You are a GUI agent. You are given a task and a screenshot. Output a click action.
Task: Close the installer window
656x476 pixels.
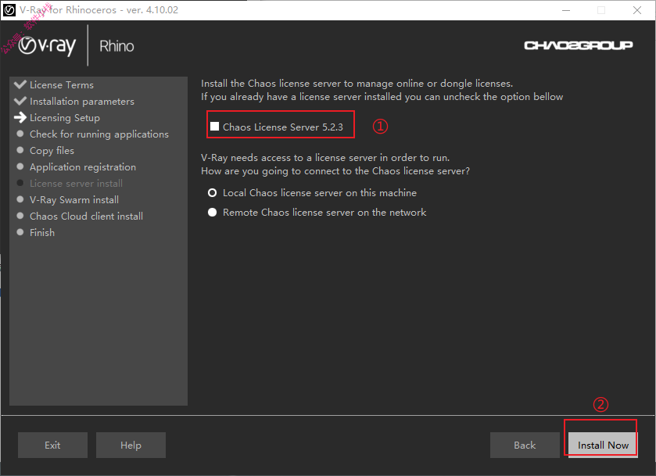(637, 10)
